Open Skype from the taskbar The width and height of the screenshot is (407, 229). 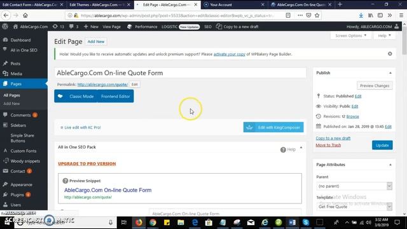coord(306,222)
